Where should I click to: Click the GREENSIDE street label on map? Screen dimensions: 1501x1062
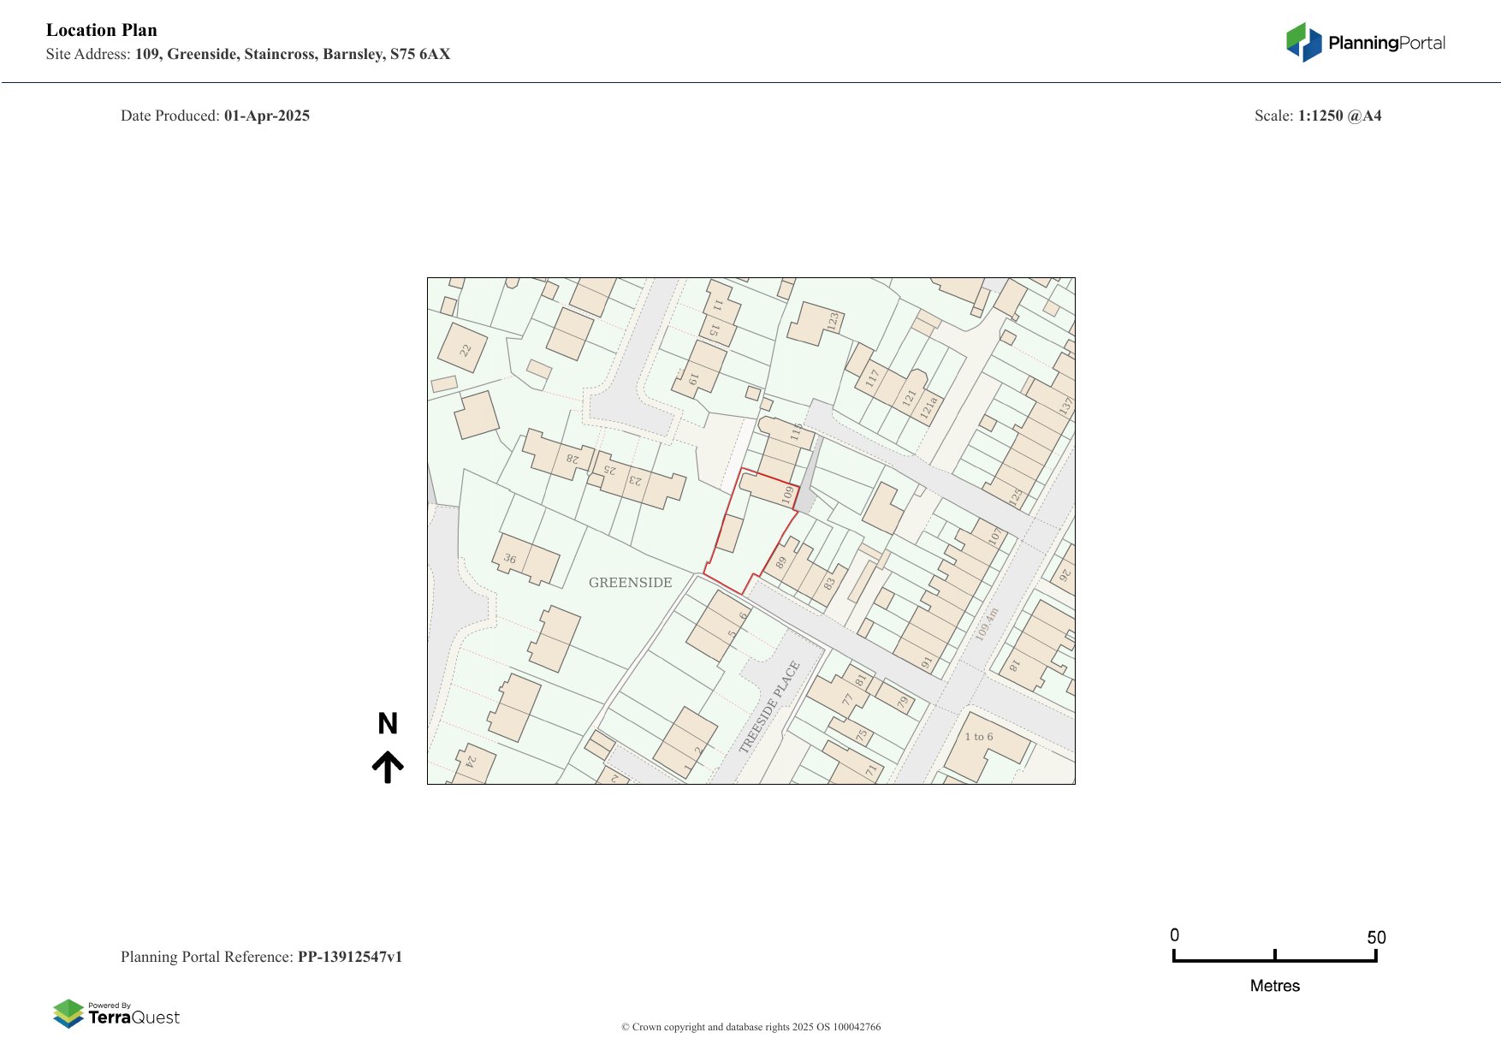(x=631, y=583)
